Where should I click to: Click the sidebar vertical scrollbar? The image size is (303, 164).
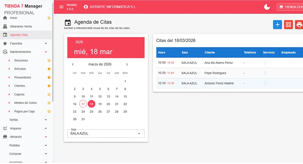[53, 57]
